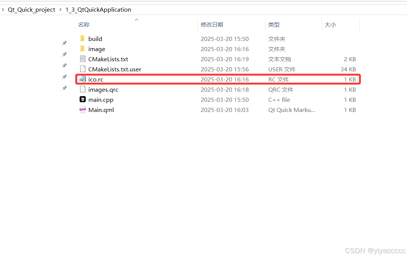This screenshot has width=407, height=257.
Task: Click the bottom pin icon in the sidebar
Action: point(64,88)
